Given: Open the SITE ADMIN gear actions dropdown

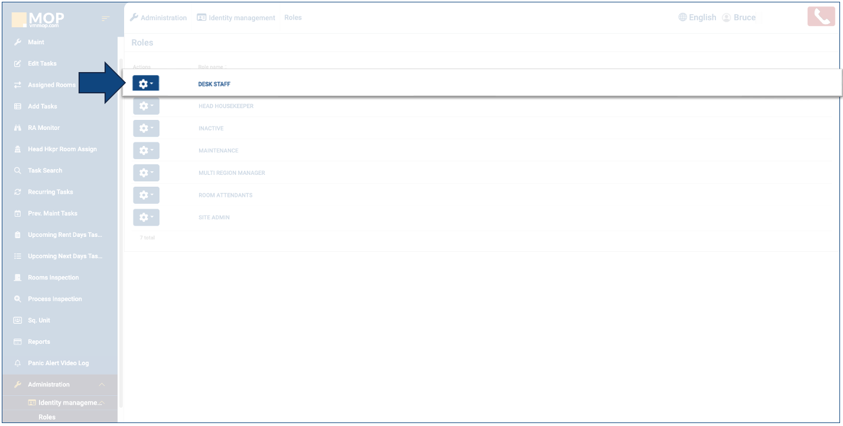Looking at the screenshot, I should [146, 217].
